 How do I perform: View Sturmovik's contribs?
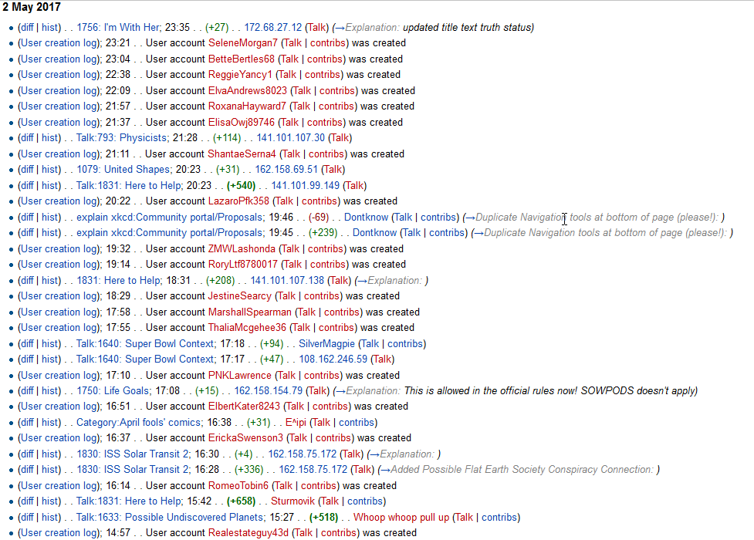click(365, 501)
